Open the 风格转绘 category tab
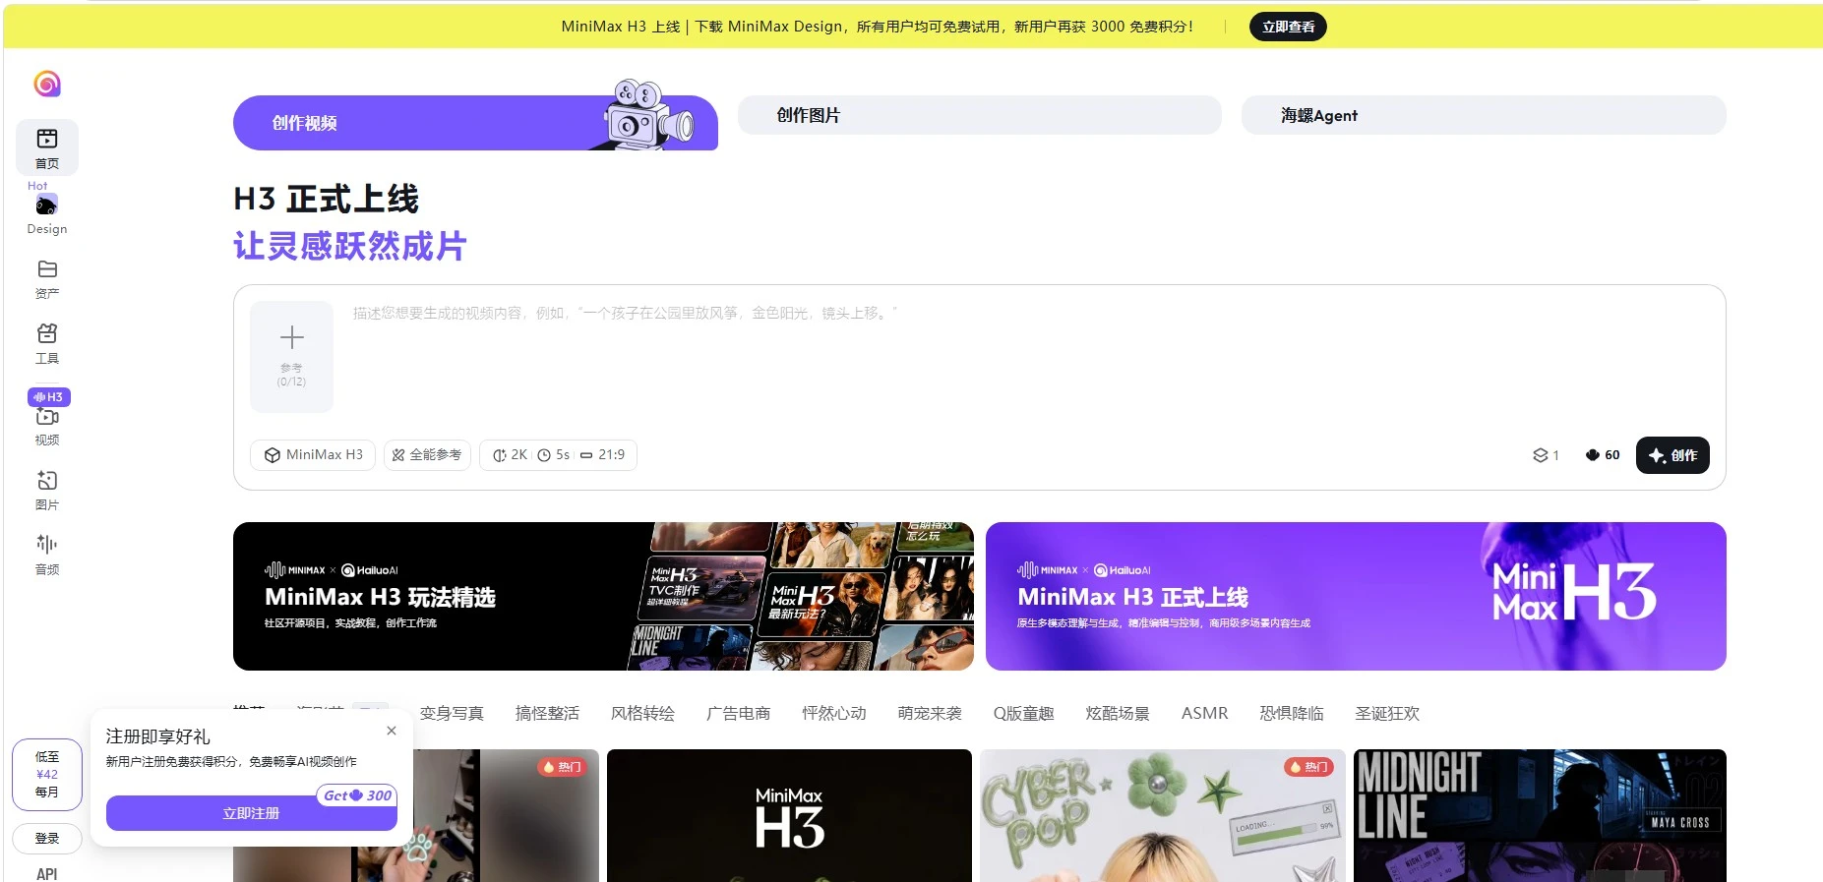Screen dimensions: 1823x882 642,714
